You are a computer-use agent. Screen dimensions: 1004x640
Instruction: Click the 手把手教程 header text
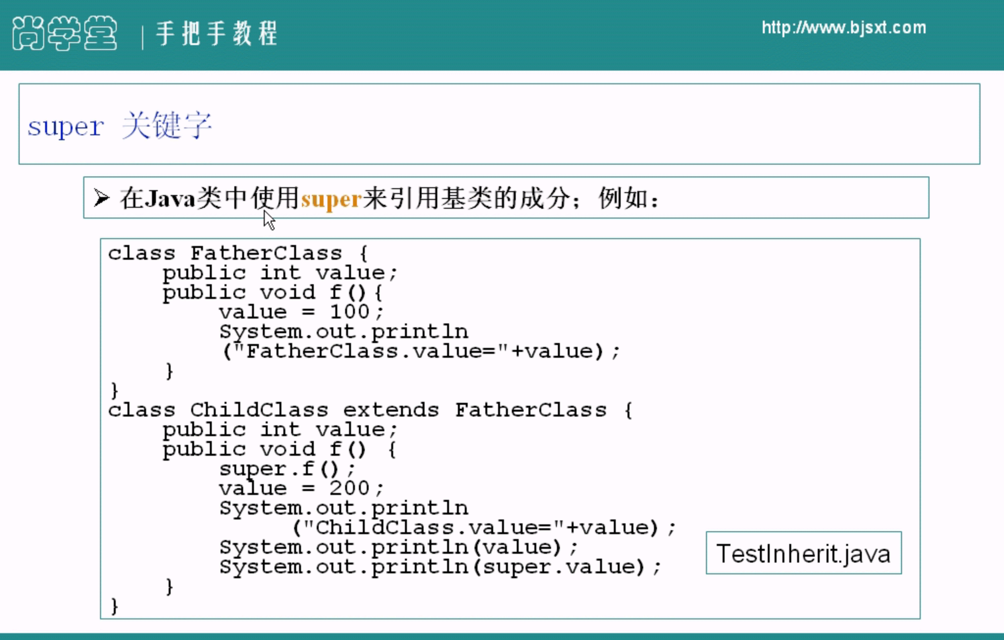click(217, 33)
